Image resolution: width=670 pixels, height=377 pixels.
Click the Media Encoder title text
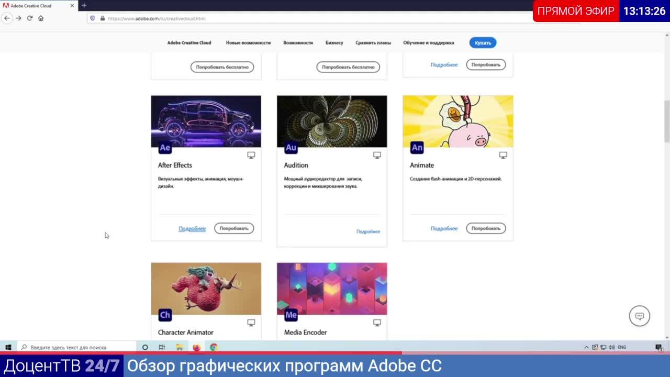[305, 332]
